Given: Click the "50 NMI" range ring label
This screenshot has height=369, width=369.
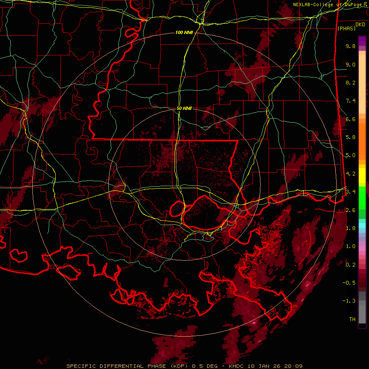Looking at the screenshot, I should (x=184, y=109).
